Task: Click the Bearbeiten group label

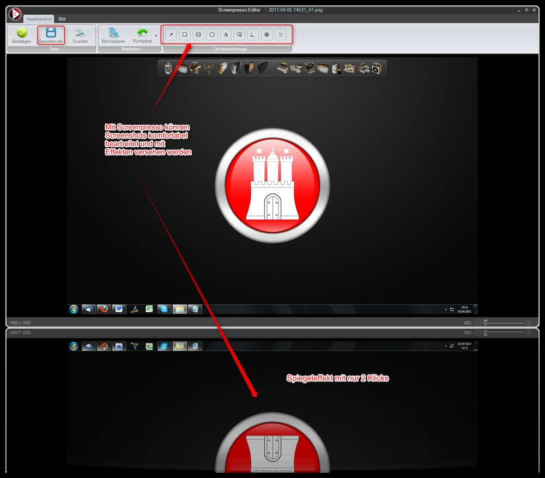Action: [x=131, y=49]
